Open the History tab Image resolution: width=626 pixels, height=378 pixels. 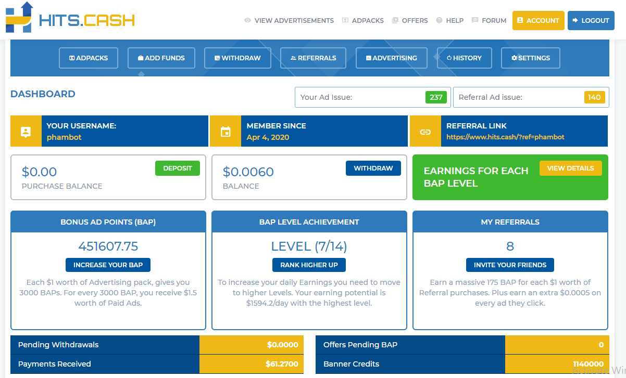[x=465, y=58]
